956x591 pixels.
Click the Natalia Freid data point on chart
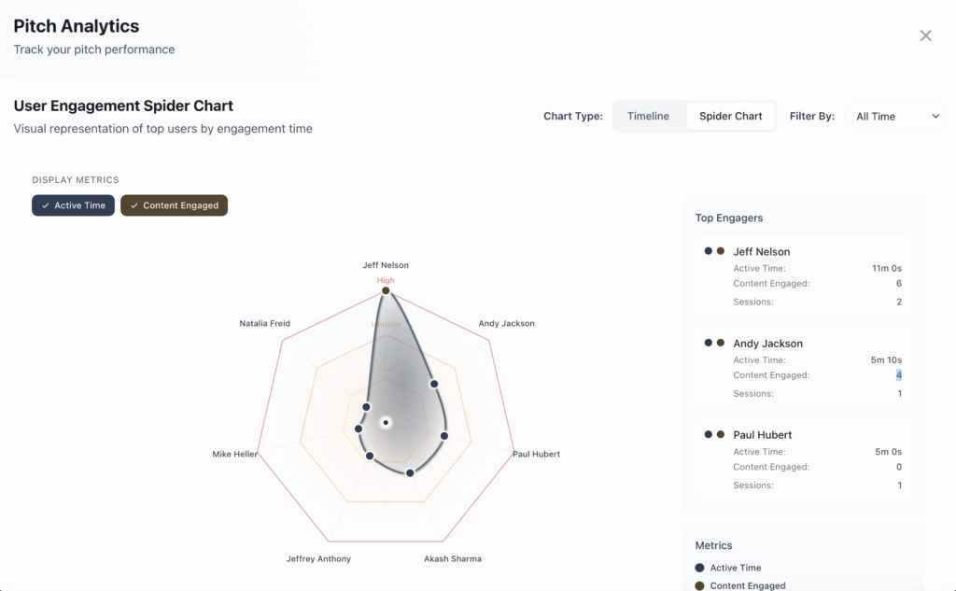pyautogui.click(x=366, y=407)
